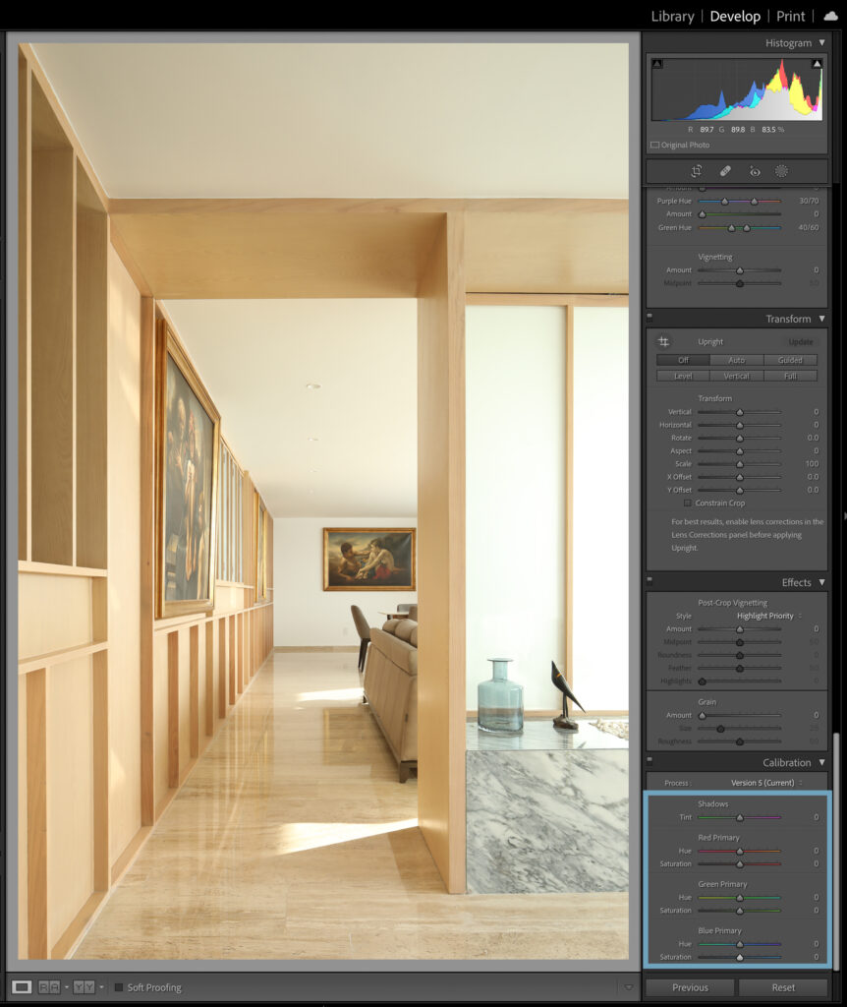Click the Y Offset slider

click(739, 490)
